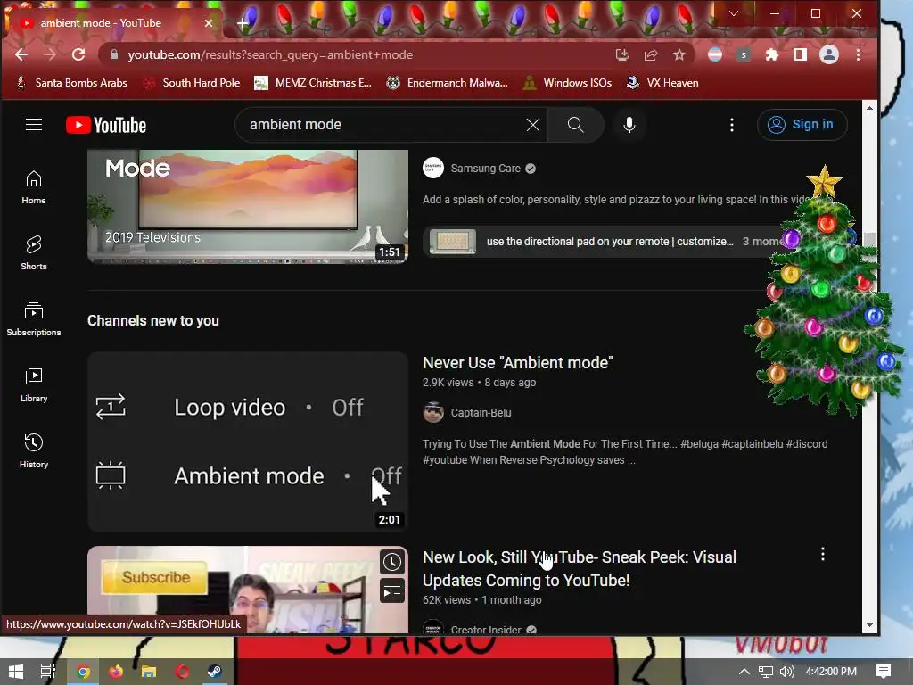This screenshot has height=685, width=913.
Task: Click Watch later clock on Sneak Peek thumbnail
Action: click(x=392, y=562)
